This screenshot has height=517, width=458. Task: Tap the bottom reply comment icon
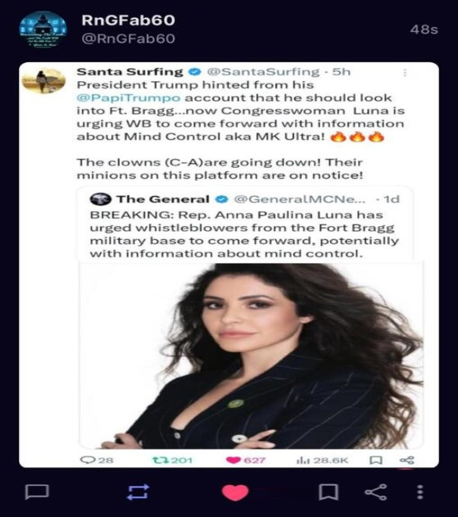37,492
